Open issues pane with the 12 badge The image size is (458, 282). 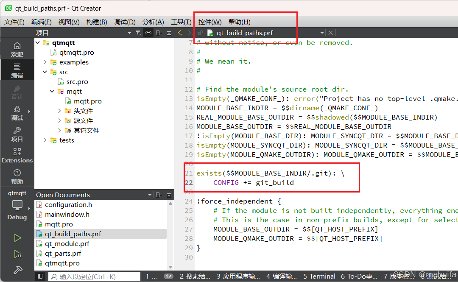coord(160,276)
